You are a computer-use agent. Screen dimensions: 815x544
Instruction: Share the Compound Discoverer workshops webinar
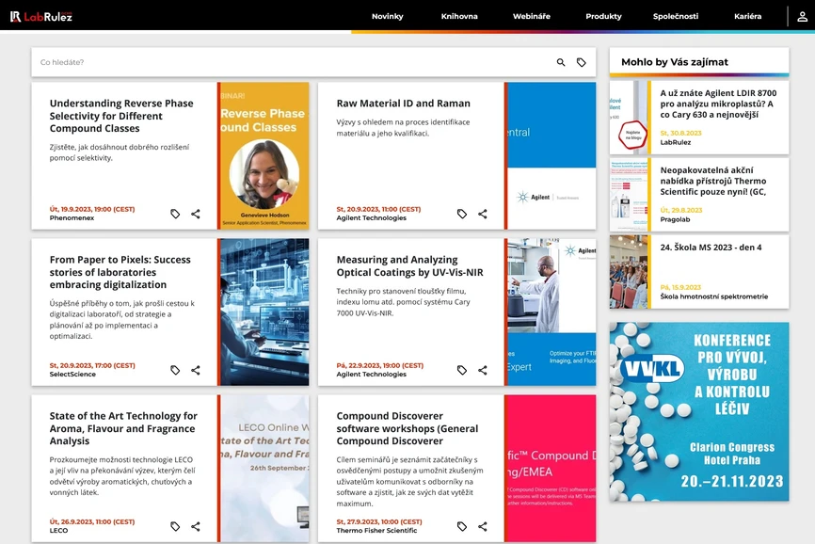483,526
